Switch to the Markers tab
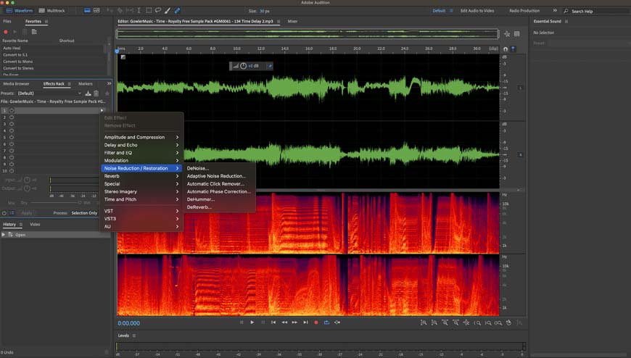 point(86,83)
